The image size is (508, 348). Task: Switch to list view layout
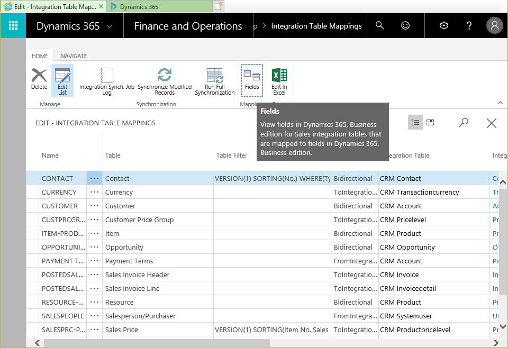click(x=415, y=122)
